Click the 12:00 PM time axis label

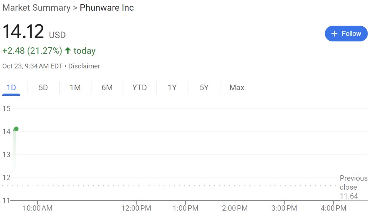pos(136,208)
